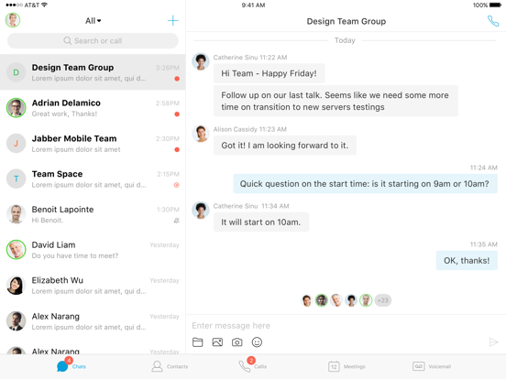Viewport: 506px width, 379px height.
Task: Select the Jabber Mobile Team J avatar
Action: [16, 144]
